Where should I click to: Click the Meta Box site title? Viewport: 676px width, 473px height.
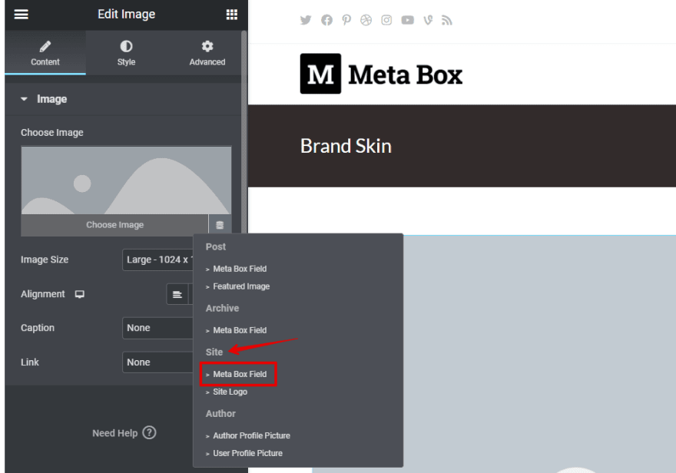406,75
